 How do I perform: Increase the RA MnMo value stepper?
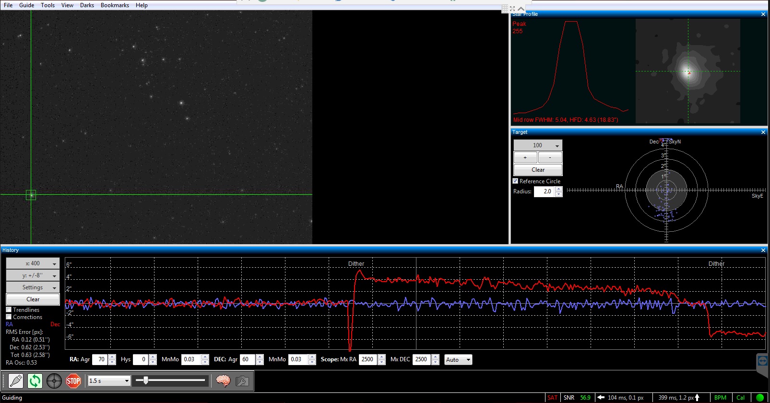coord(205,357)
